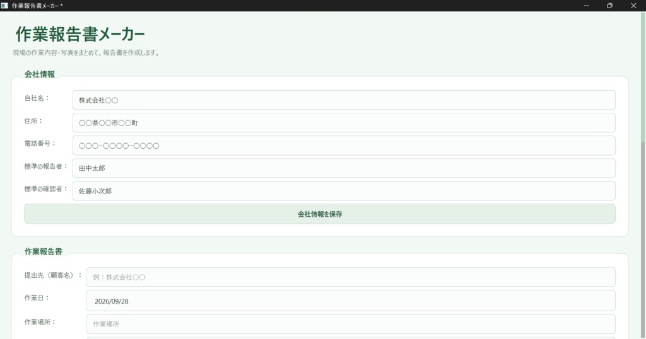Save company info with 会社情報を保存 button
The image size is (646, 339).
(x=320, y=214)
